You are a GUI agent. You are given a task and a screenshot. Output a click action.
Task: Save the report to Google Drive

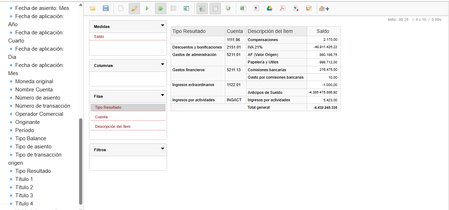(270, 8)
